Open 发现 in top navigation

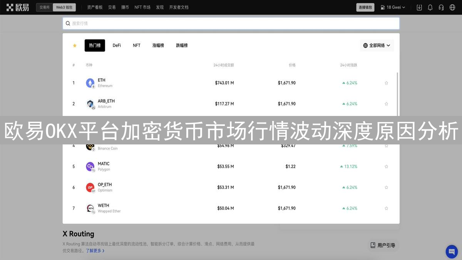(159, 7)
